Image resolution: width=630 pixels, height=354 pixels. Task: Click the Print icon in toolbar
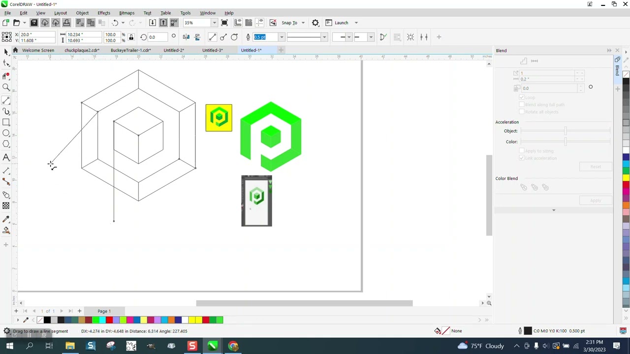click(66, 23)
